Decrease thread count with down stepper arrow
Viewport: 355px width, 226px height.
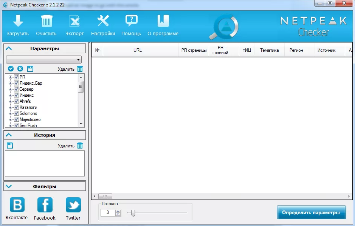(x=118, y=214)
